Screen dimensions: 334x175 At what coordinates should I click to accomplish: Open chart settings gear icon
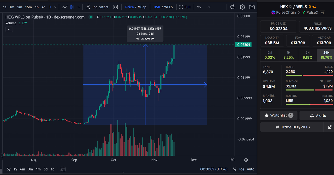(242, 7)
